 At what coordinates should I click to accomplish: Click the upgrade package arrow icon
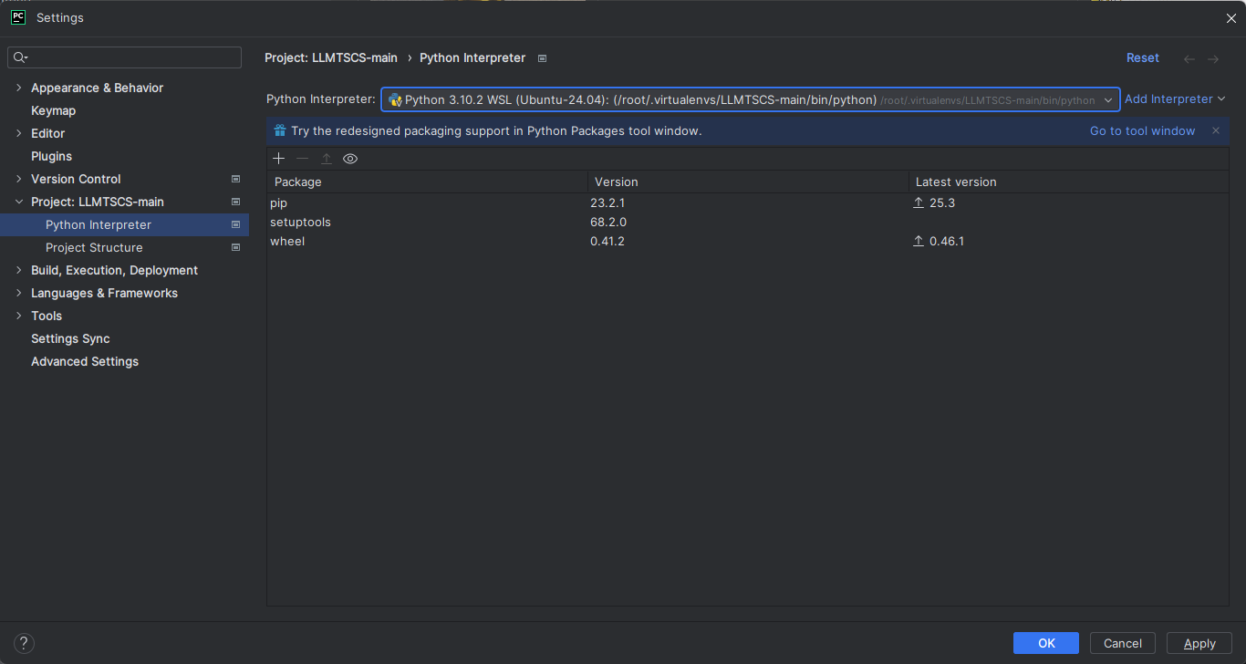(327, 159)
